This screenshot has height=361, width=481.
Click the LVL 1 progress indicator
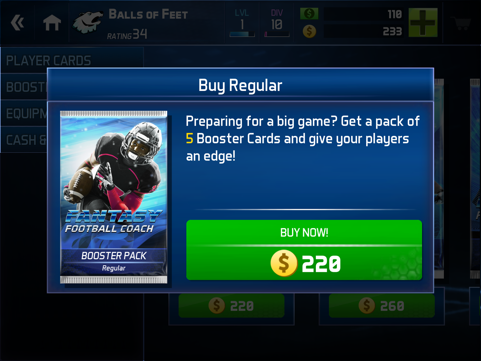tap(242, 23)
